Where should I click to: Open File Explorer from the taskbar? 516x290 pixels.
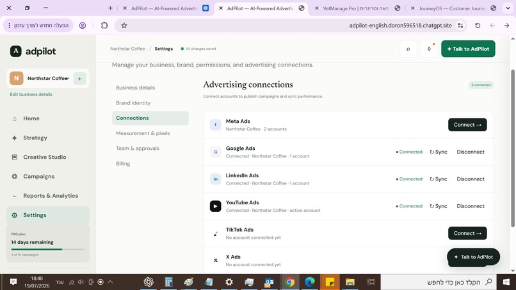(x=350, y=282)
